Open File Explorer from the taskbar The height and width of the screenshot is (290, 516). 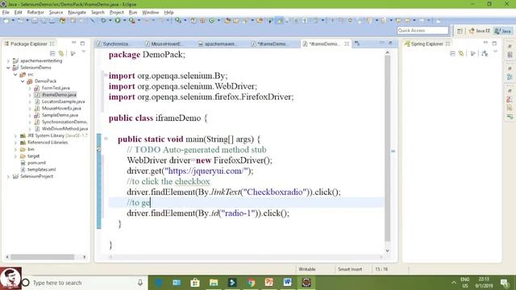pyautogui.click(x=214, y=283)
